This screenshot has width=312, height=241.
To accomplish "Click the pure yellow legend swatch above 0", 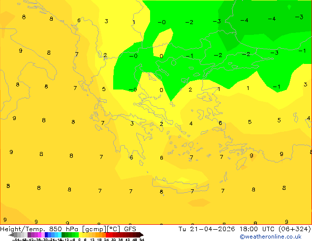I will (80, 235).
